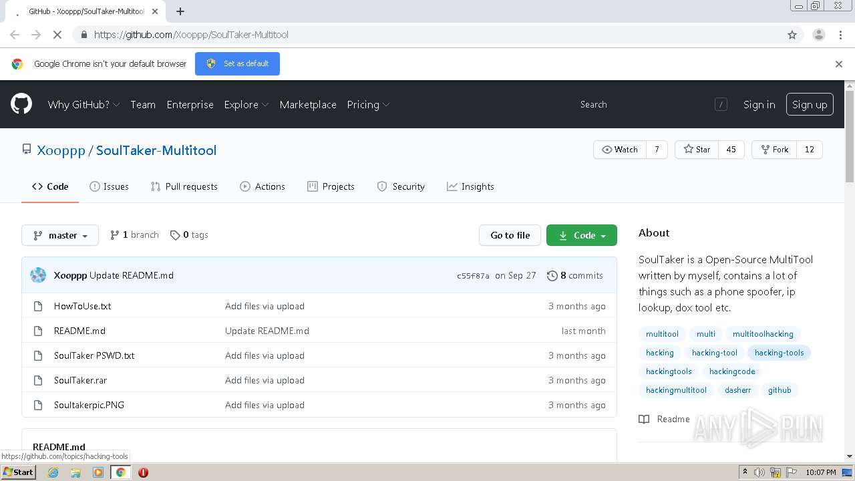Switch to the Pull requests tab

(x=184, y=186)
